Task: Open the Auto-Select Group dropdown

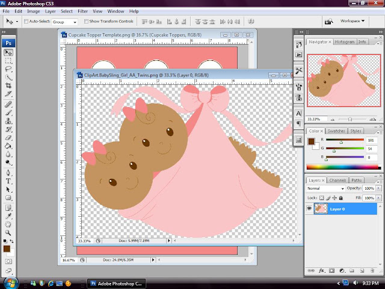Action: 64,22
